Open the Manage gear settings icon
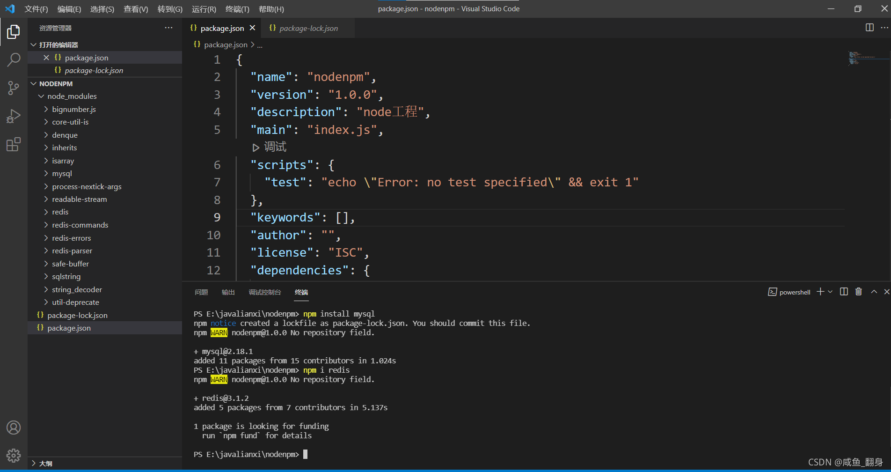 [x=14, y=456]
